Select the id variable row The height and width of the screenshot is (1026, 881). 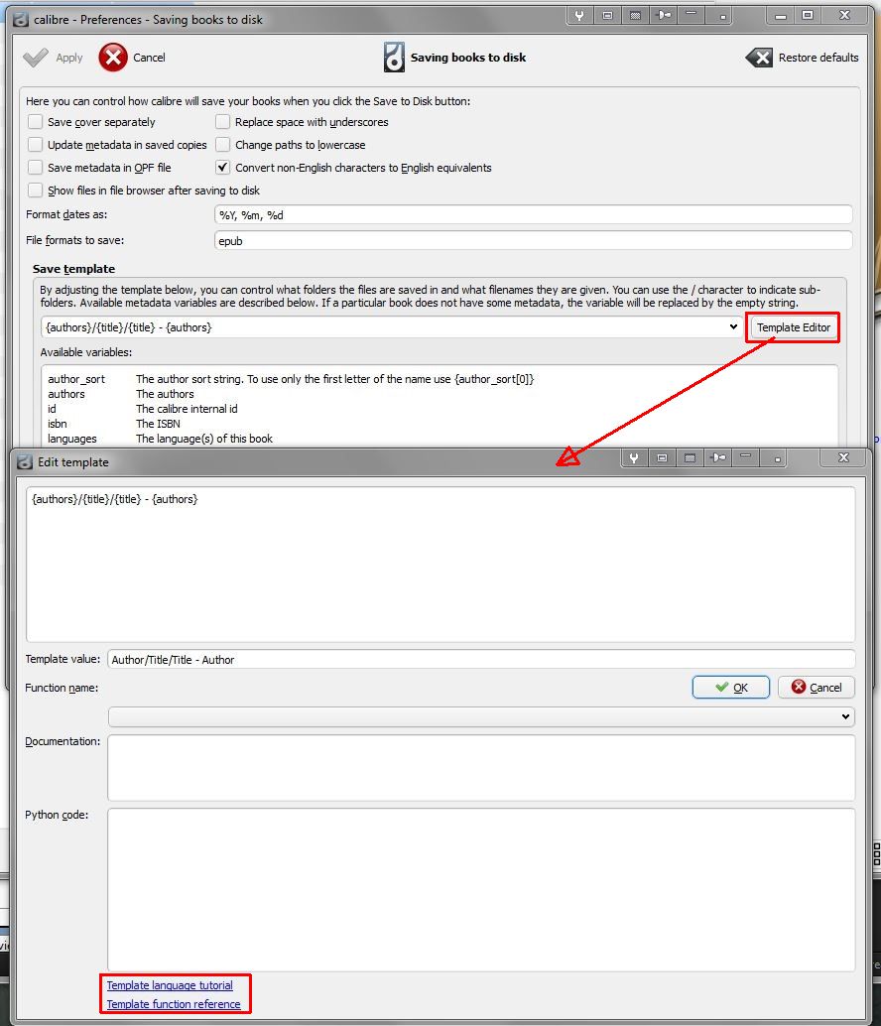pyautogui.click(x=143, y=408)
